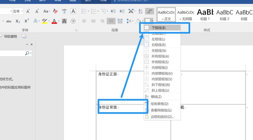Screen dimensions: 253x140
Task: Align text left icon
Action: point(84,21)
